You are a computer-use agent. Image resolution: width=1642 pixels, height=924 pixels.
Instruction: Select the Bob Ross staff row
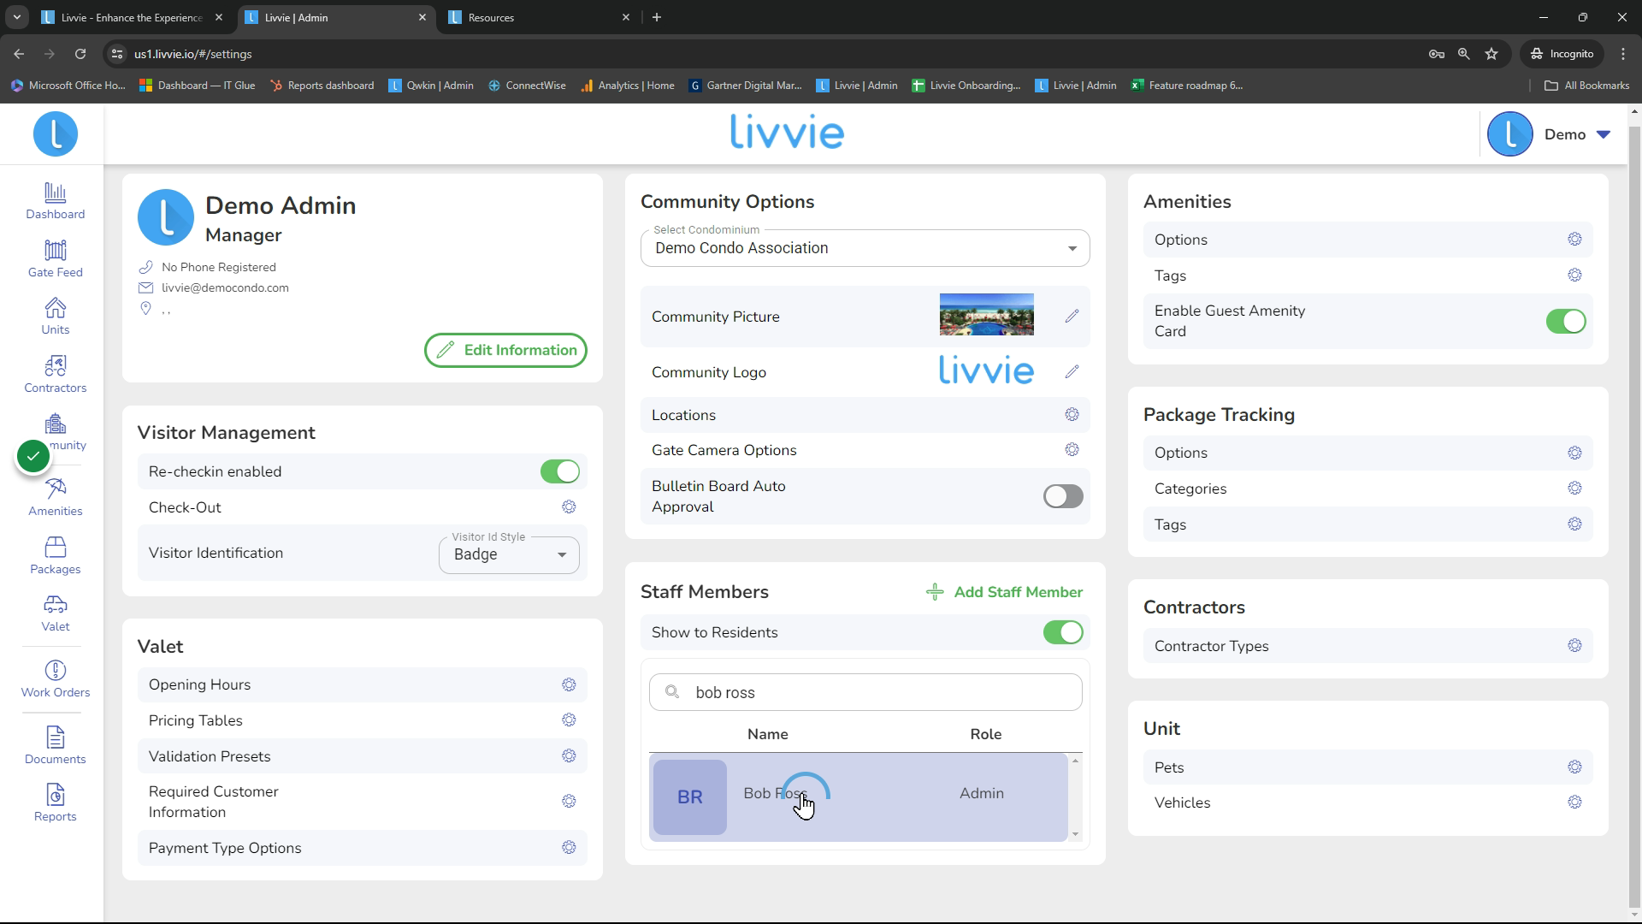pyautogui.click(x=859, y=797)
